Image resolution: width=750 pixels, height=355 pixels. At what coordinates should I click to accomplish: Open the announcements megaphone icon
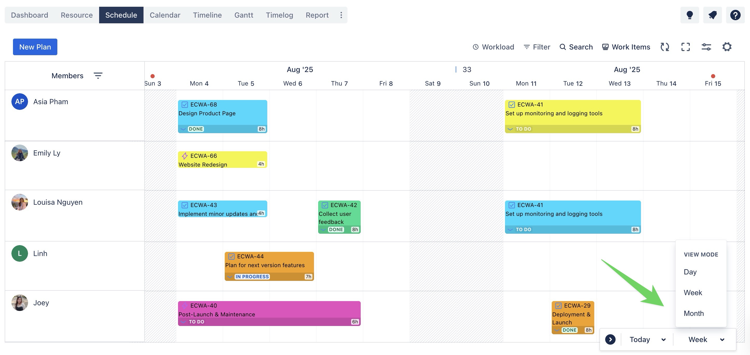click(712, 15)
